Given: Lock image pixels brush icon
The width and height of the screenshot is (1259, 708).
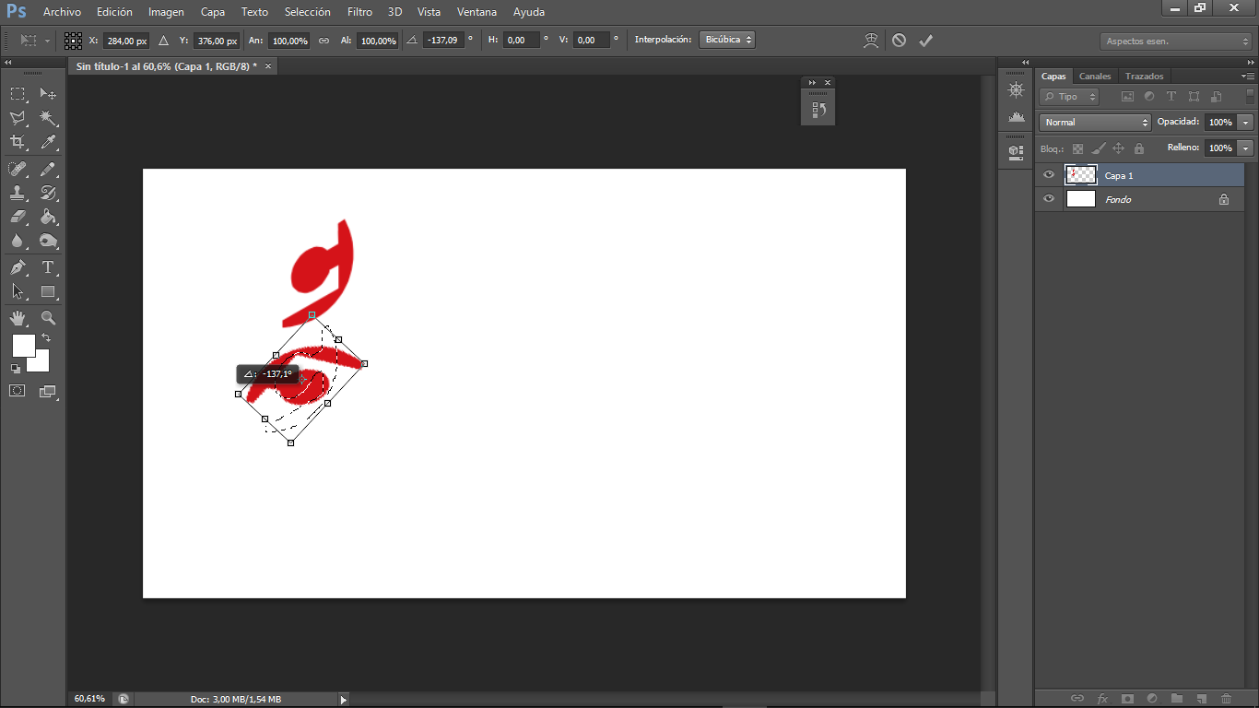Looking at the screenshot, I should point(1098,148).
